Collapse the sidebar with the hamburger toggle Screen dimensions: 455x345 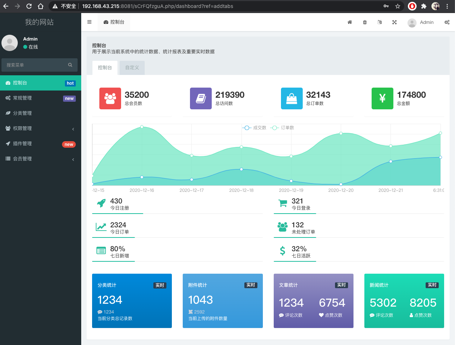point(89,22)
